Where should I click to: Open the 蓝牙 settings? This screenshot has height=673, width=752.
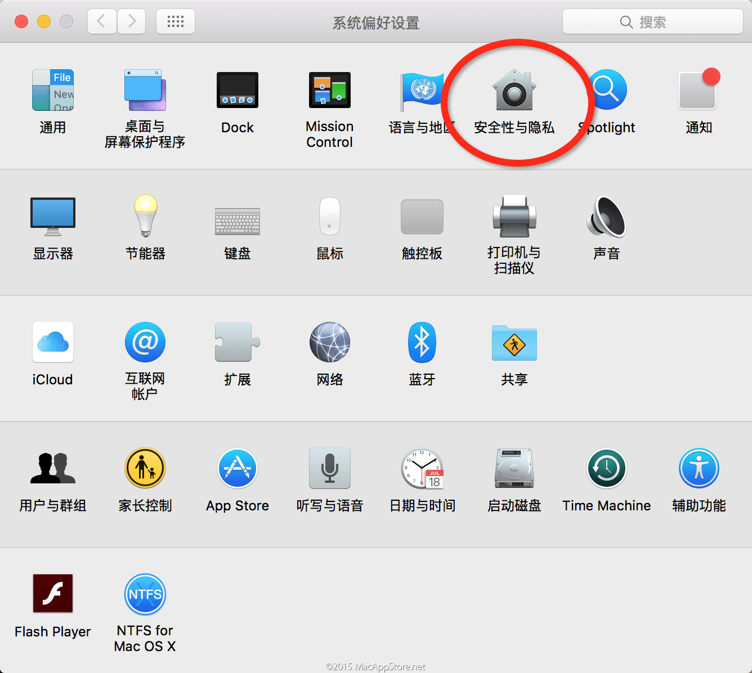422,342
